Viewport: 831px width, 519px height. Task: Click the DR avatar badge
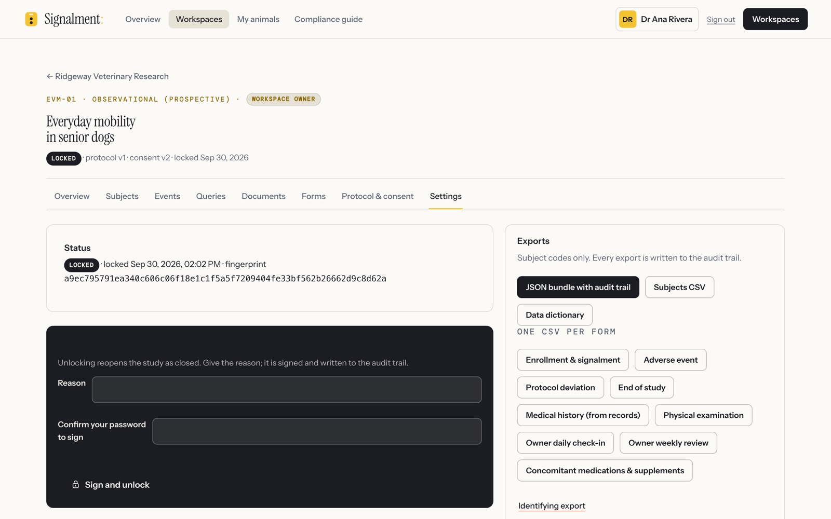[627, 19]
